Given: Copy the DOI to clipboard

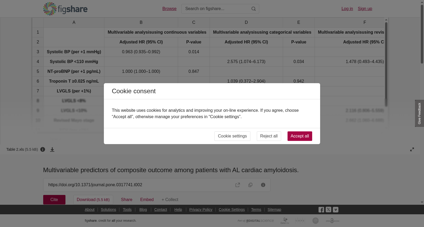Looking at the screenshot, I should tap(250, 185).
